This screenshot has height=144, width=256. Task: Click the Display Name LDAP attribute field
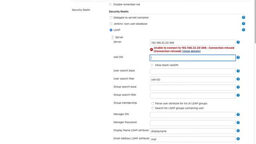pos(192,131)
